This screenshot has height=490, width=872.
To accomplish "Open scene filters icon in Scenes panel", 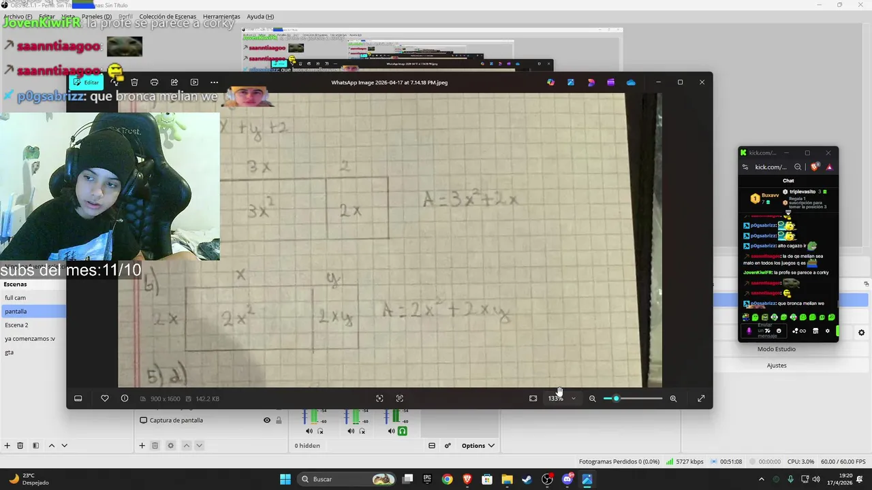I will coord(35,446).
